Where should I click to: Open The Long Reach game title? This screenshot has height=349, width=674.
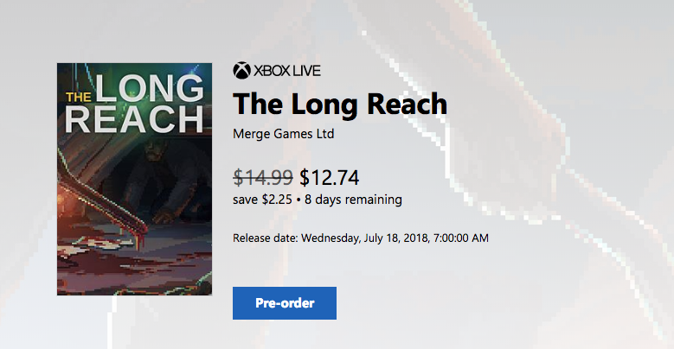click(340, 104)
